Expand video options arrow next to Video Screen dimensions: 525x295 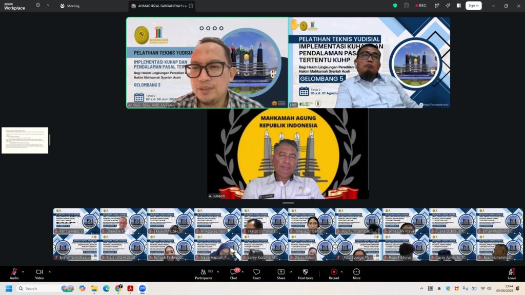click(50, 272)
